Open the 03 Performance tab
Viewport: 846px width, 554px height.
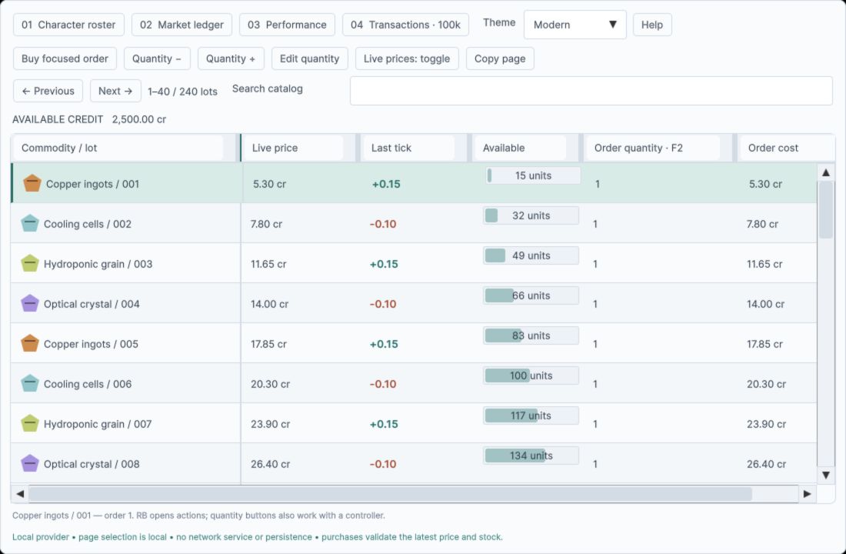point(287,25)
